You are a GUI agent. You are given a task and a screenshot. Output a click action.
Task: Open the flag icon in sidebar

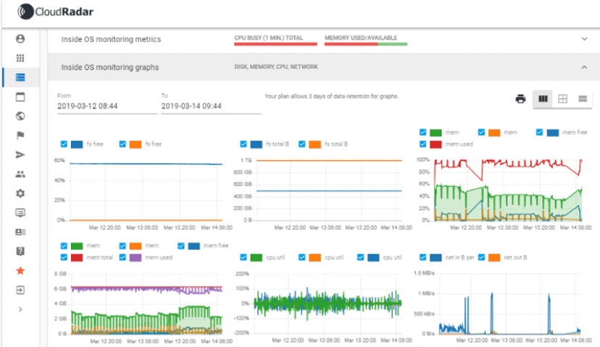(20, 135)
